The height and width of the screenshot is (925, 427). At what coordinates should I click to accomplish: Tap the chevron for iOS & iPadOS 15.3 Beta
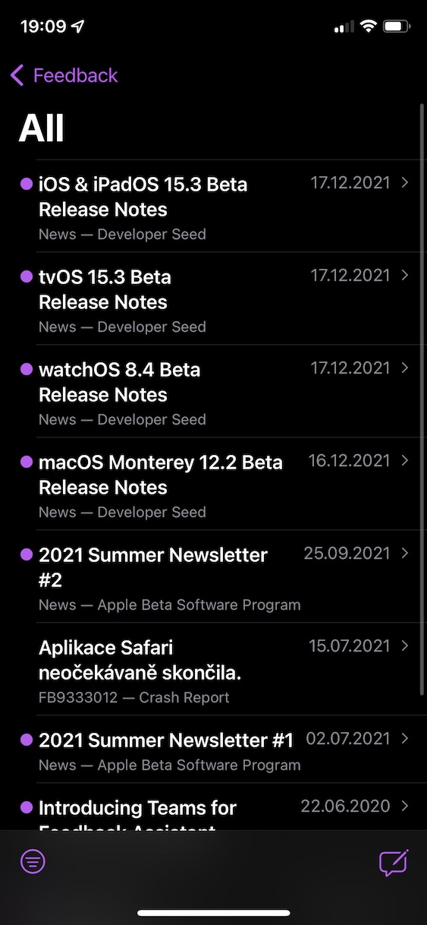(405, 182)
